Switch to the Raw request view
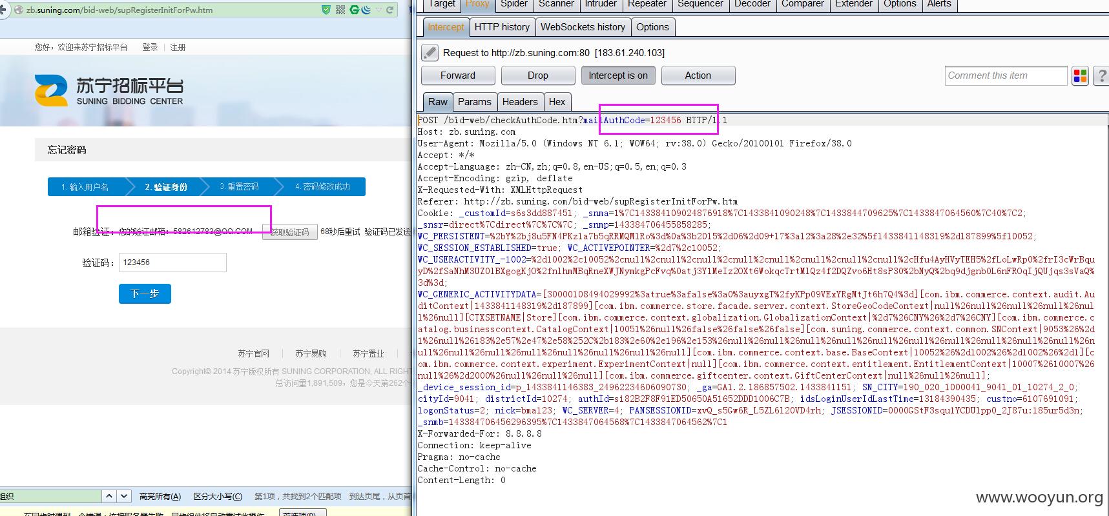 (437, 102)
